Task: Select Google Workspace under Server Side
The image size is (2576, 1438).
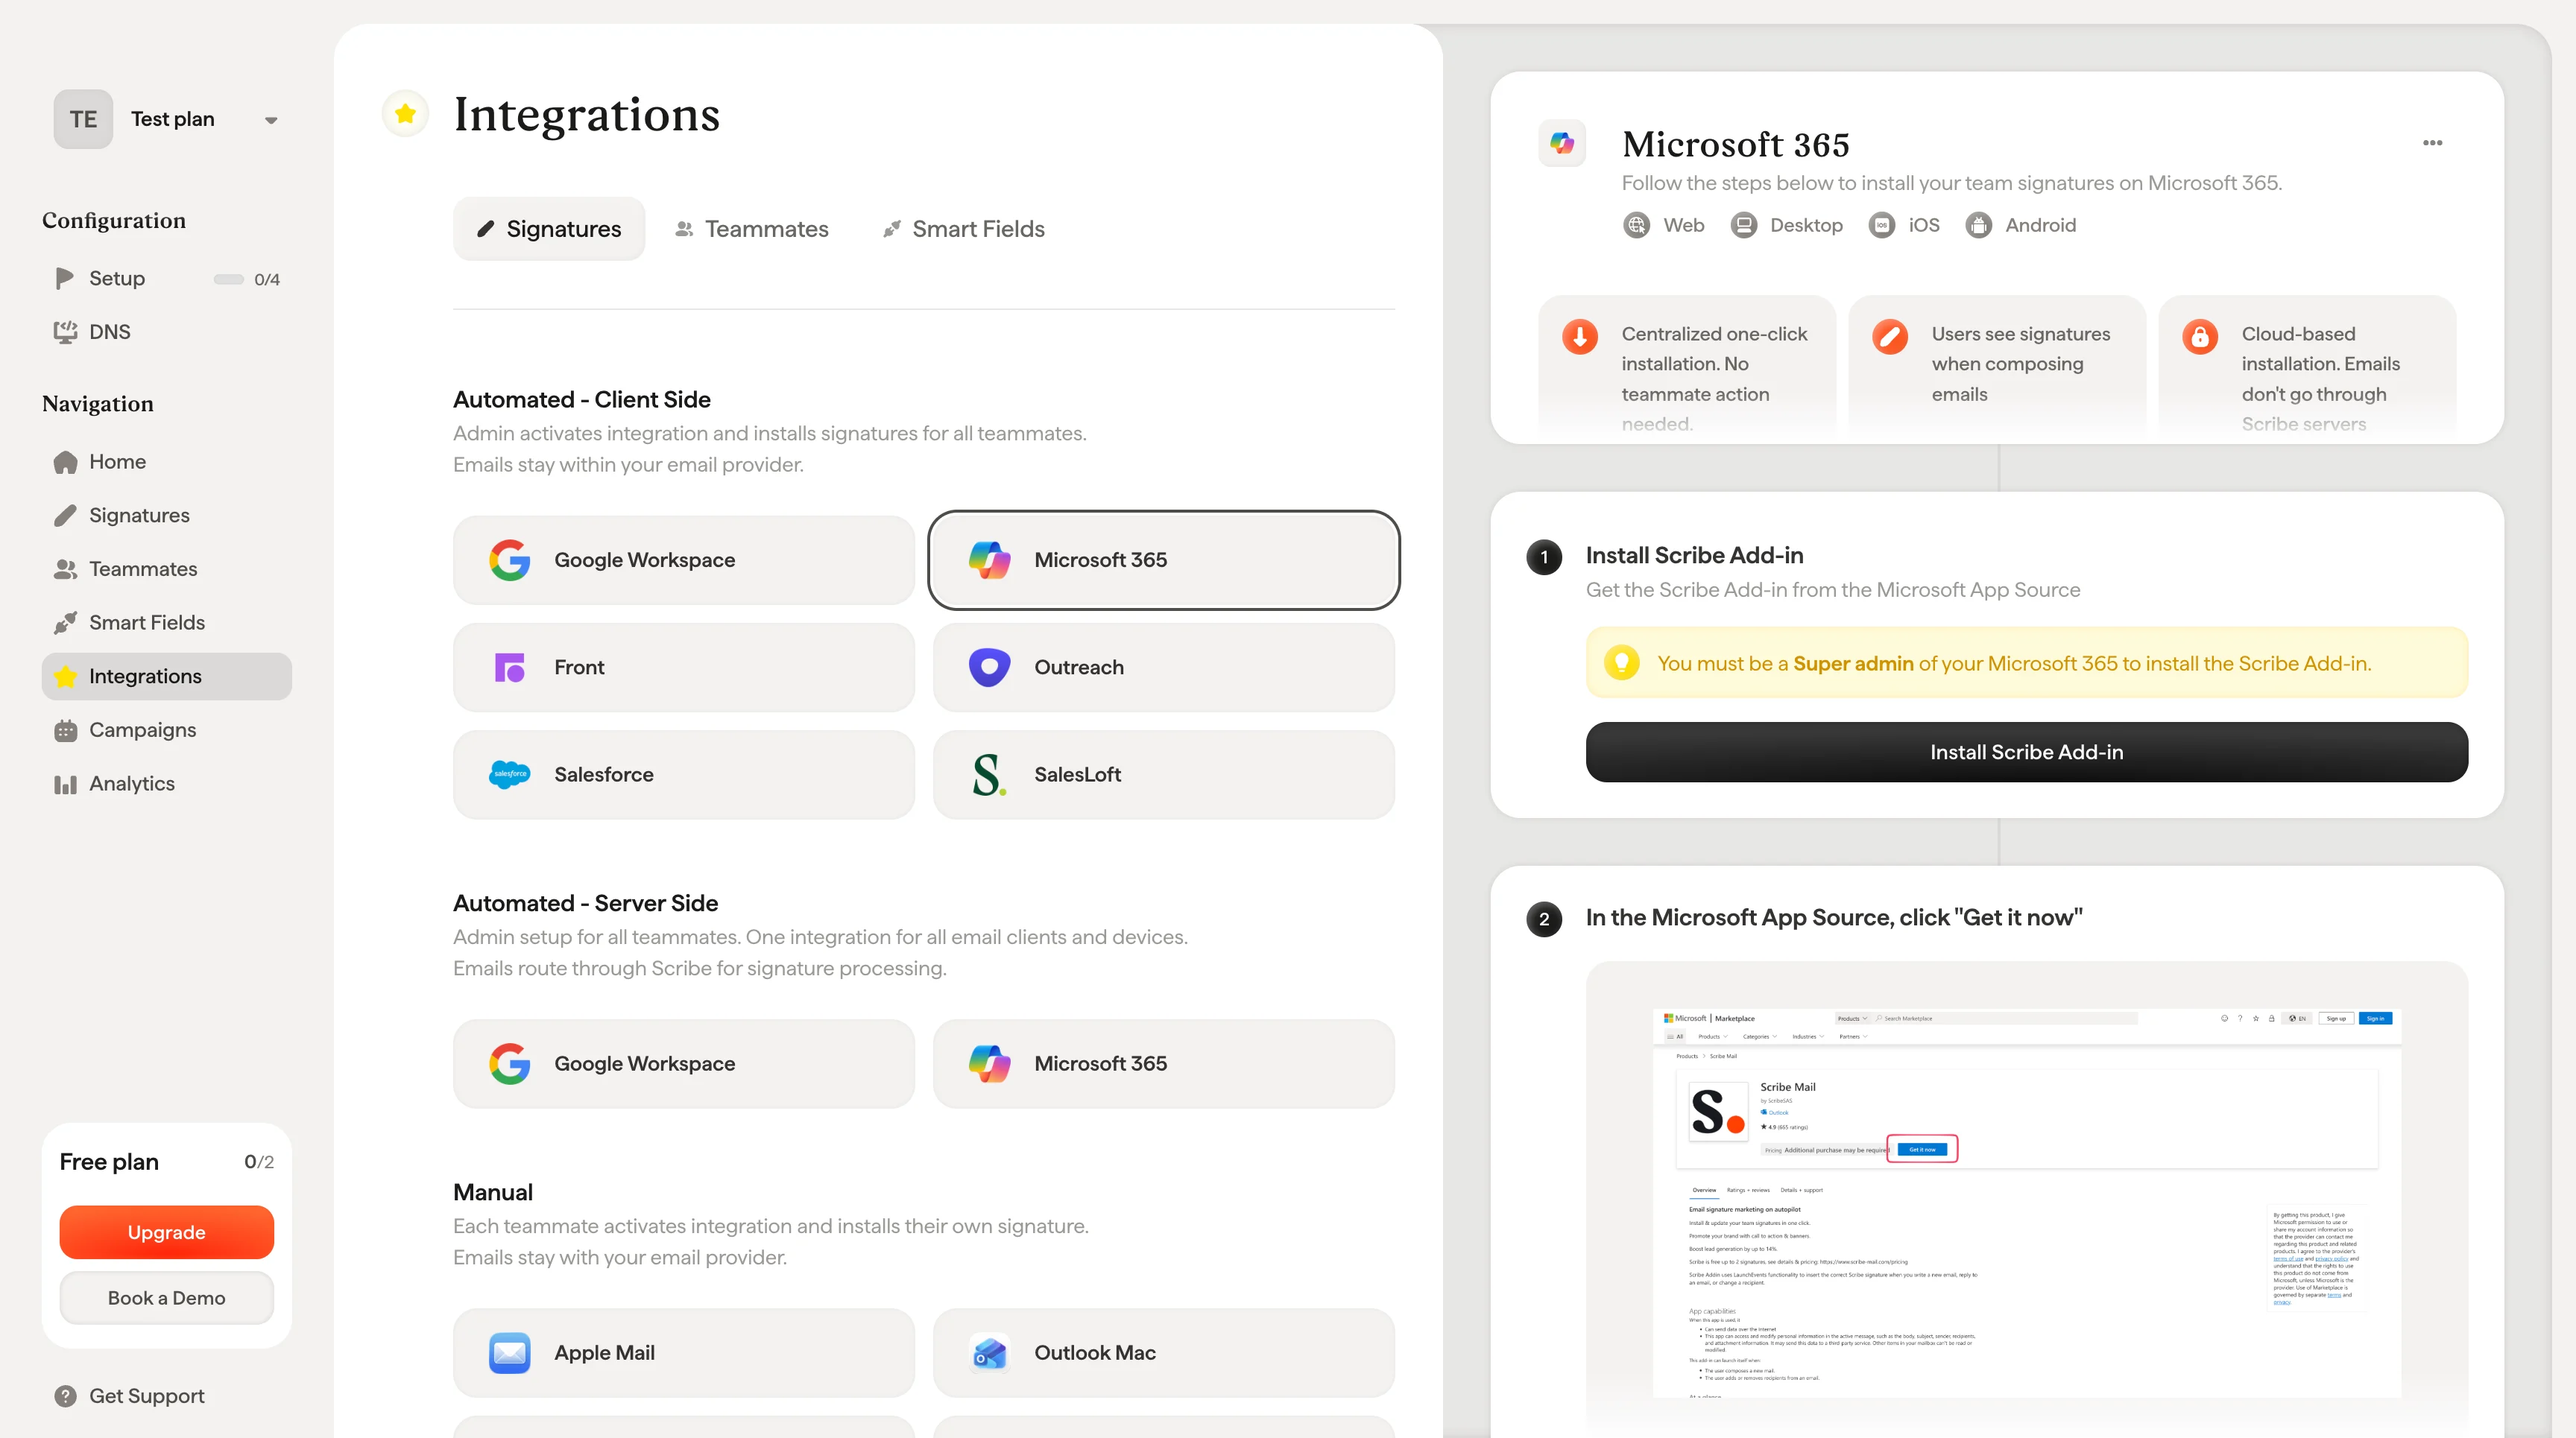Action: click(684, 1064)
